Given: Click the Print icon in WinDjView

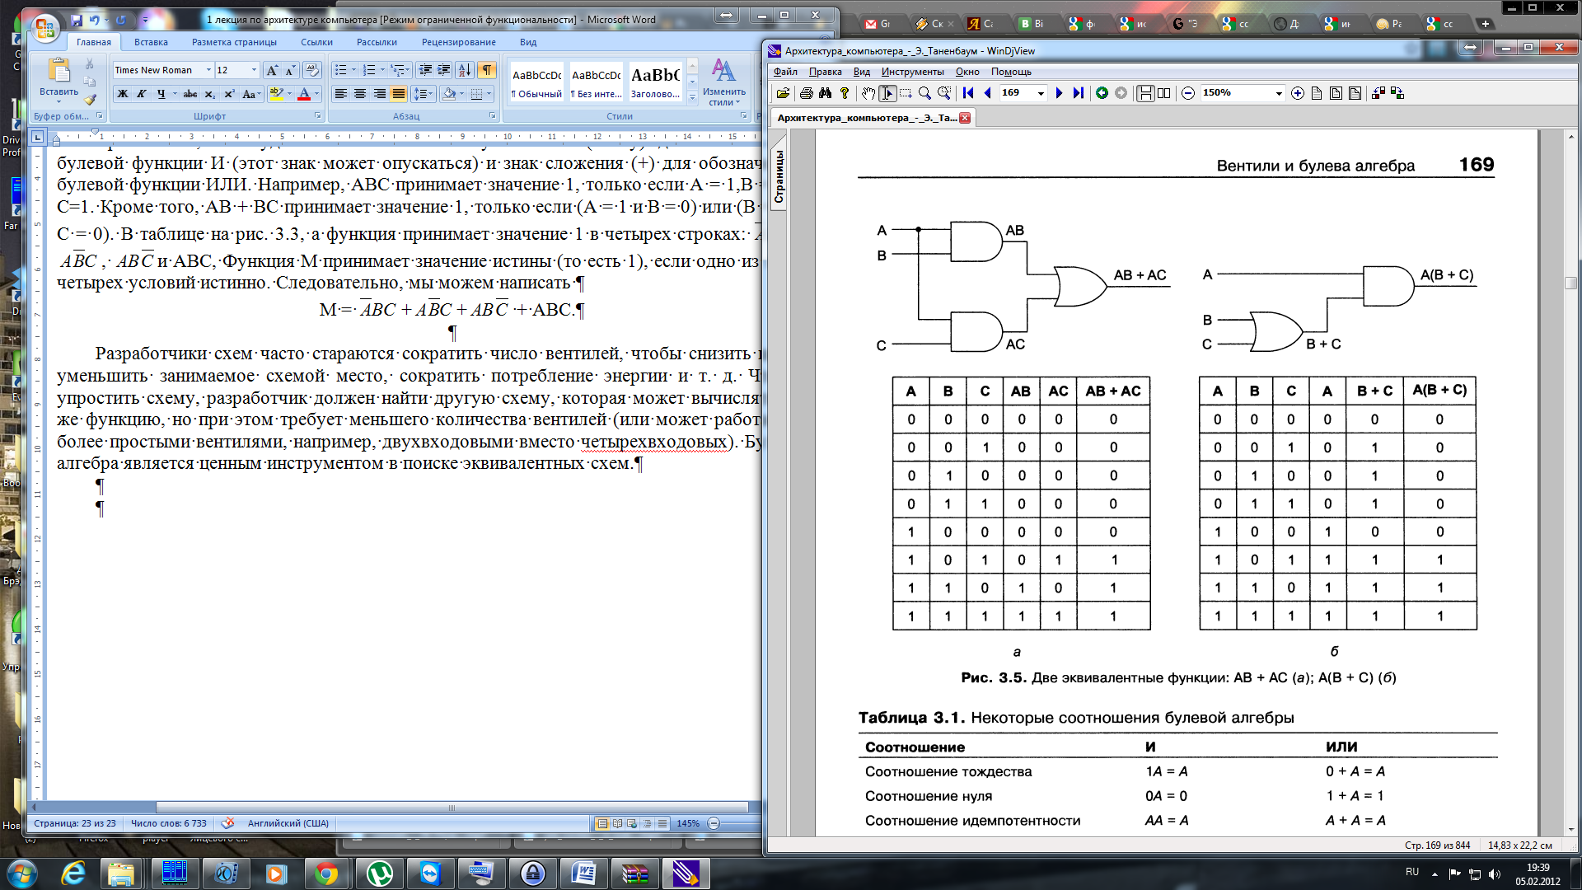Looking at the screenshot, I should [806, 93].
